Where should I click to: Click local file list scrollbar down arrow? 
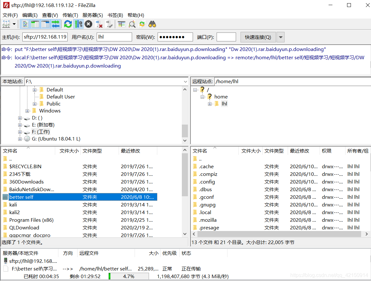[x=185, y=234]
